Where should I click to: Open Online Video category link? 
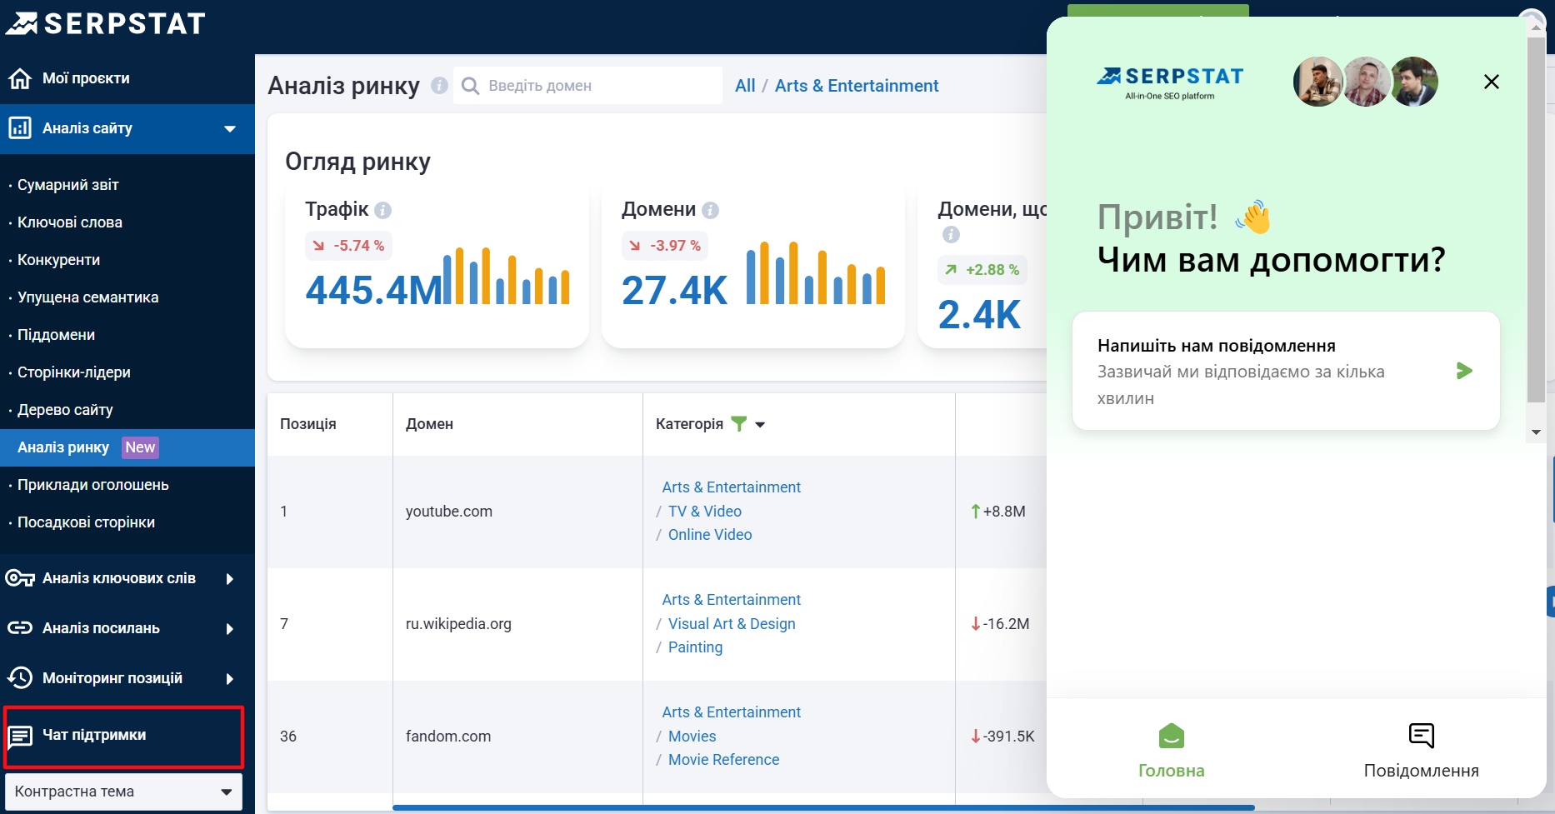click(x=710, y=535)
